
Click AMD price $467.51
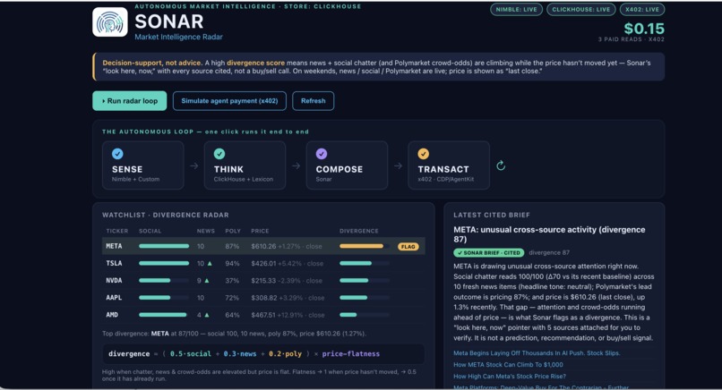(x=263, y=315)
